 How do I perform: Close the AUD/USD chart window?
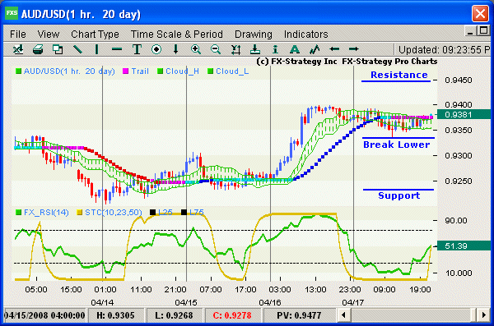(480, 14)
